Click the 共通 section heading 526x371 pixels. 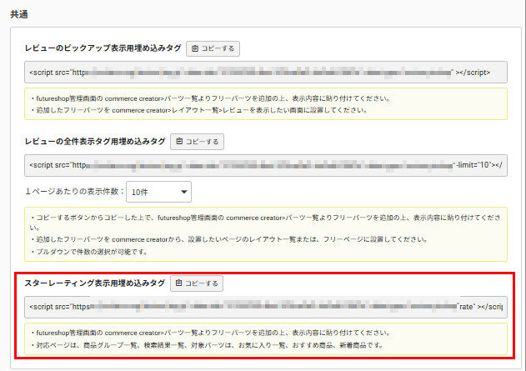pos(19,14)
